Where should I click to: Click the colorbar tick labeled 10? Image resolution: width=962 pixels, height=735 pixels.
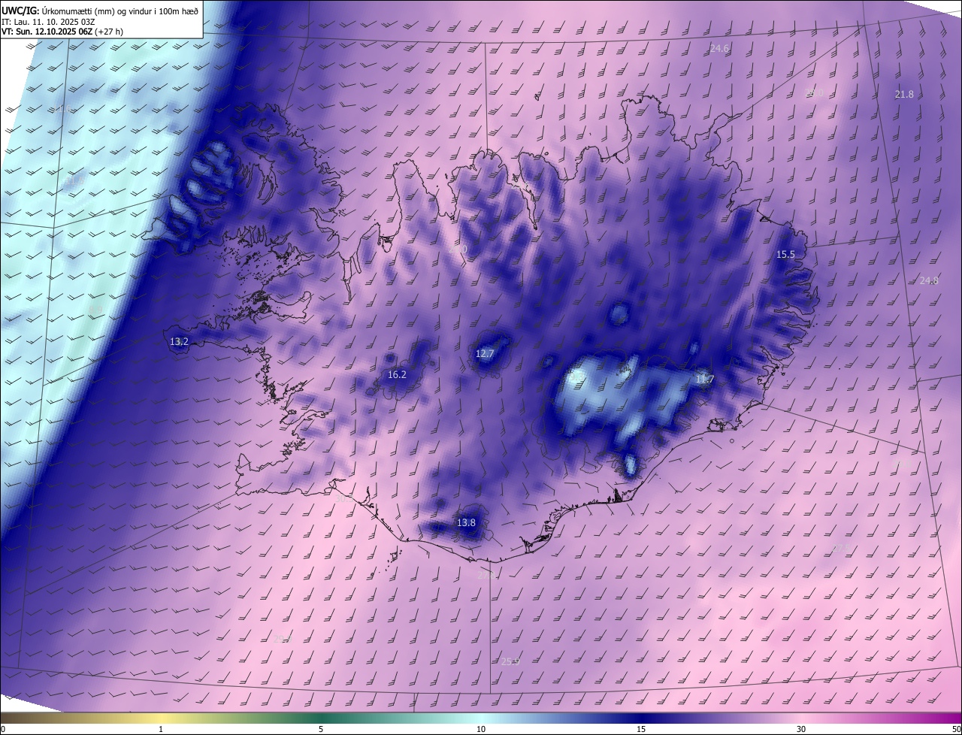pos(481,729)
